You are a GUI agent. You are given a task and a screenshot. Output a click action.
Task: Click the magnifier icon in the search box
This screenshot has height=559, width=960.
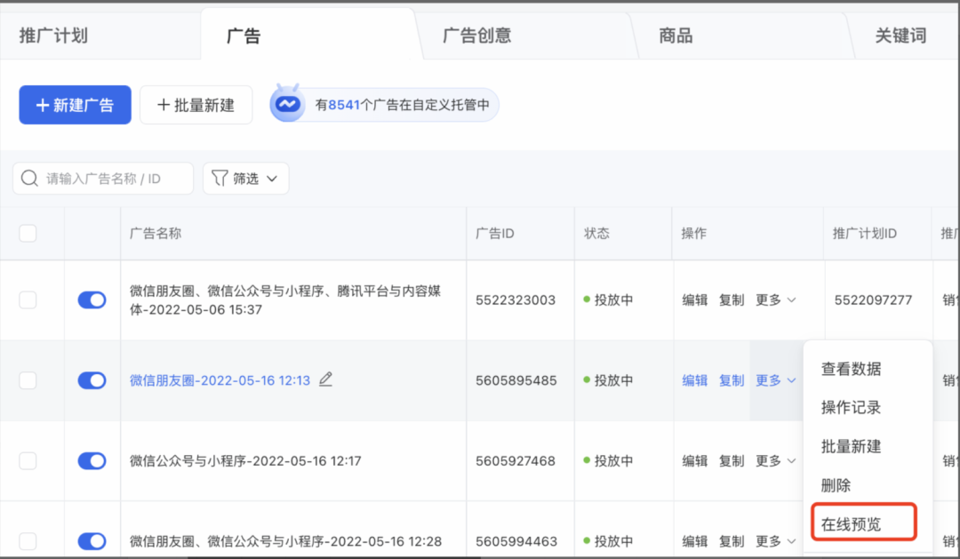pyautogui.click(x=29, y=179)
